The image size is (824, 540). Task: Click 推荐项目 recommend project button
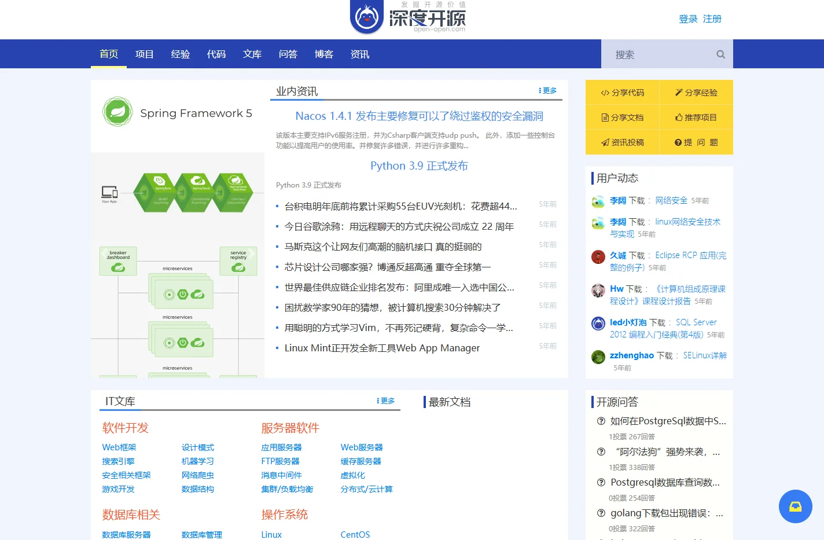[x=696, y=117]
